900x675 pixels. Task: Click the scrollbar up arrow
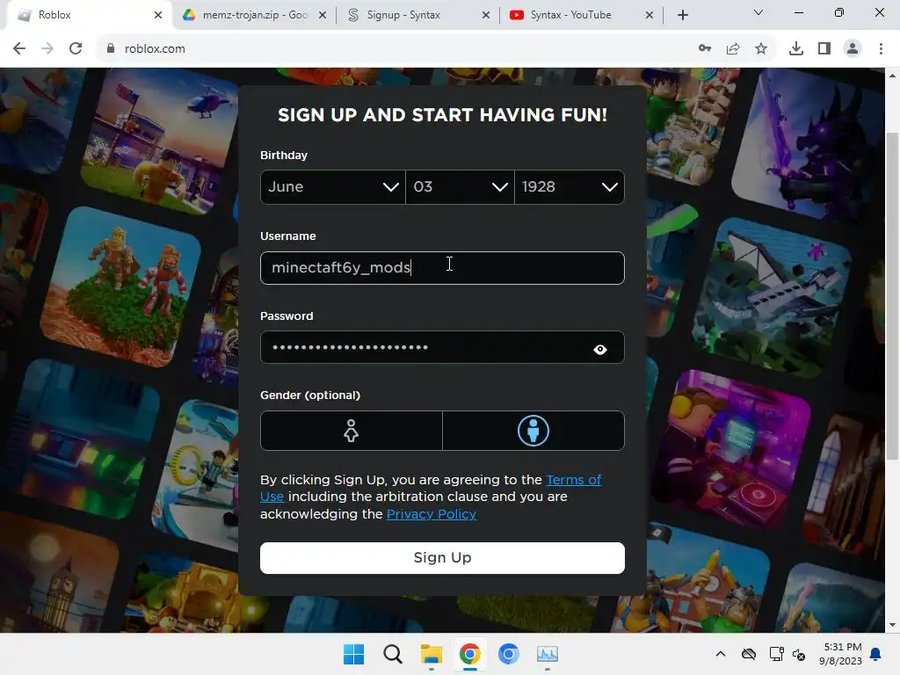[x=892, y=76]
